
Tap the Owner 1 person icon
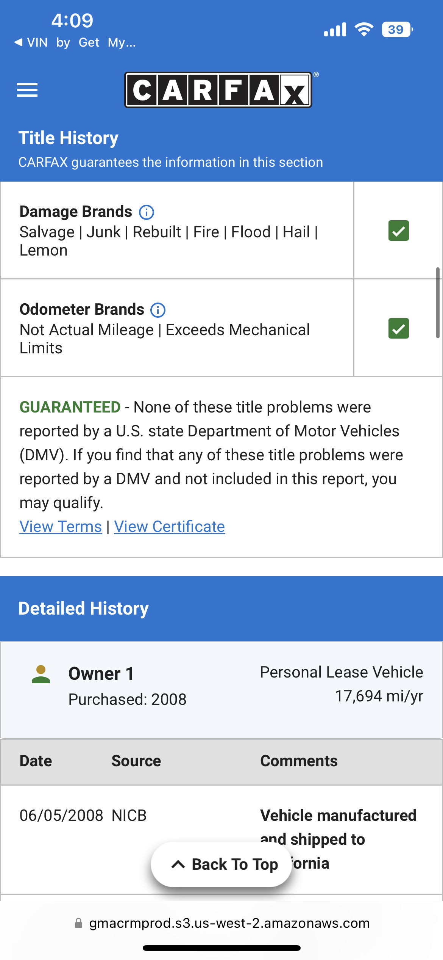[x=41, y=675]
